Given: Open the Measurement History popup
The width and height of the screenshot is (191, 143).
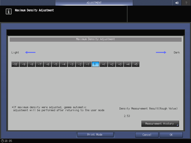Looking at the screenshot, I should coord(160,123).
